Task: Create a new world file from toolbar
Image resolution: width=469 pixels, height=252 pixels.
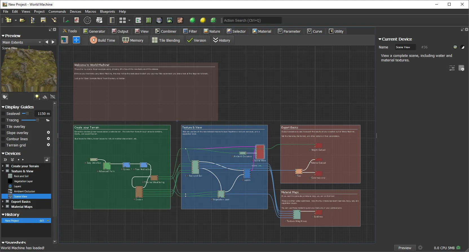Action: pos(9,20)
